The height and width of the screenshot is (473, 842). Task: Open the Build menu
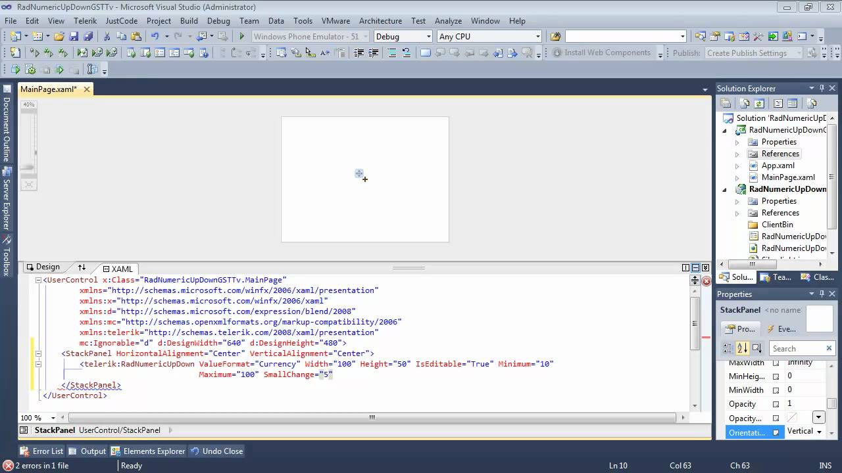pyautogui.click(x=189, y=20)
